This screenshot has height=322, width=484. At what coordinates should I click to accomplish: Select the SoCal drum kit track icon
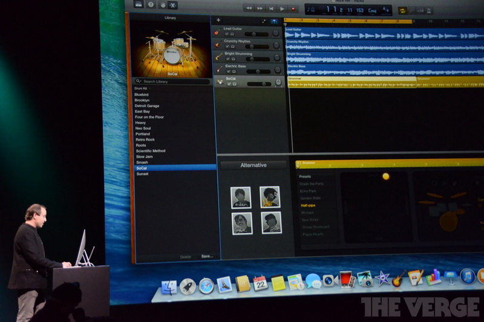(x=220, y=82)
